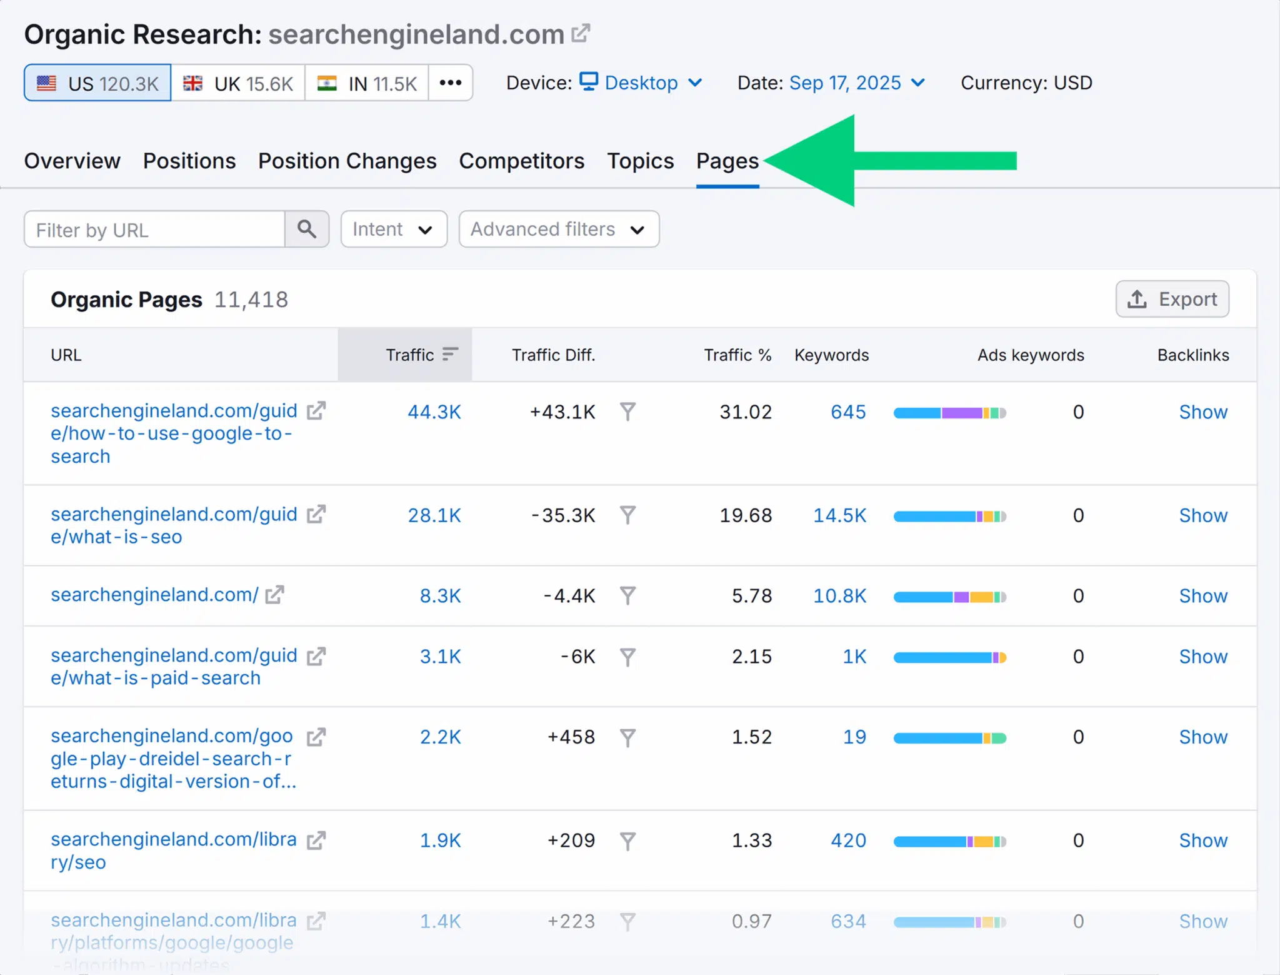Select the US 120.3K database
Viewport: 1280px width, 975px height.
click(97, 83)
